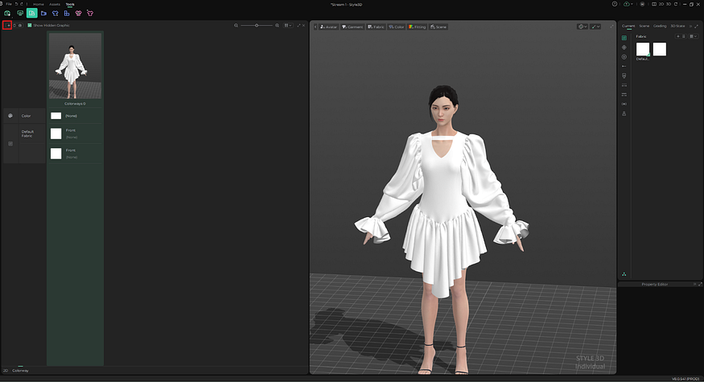This screenshot has height=382, width=704.
Task: Click the highlighted green toolbar icon
Action: pos(31,13)
